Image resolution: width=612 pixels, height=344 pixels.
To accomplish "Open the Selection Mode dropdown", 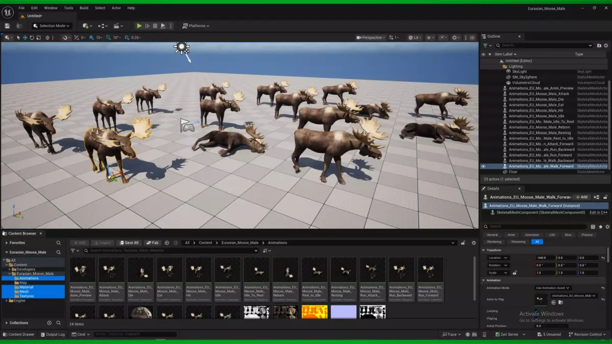I will [x=52, y=25].
